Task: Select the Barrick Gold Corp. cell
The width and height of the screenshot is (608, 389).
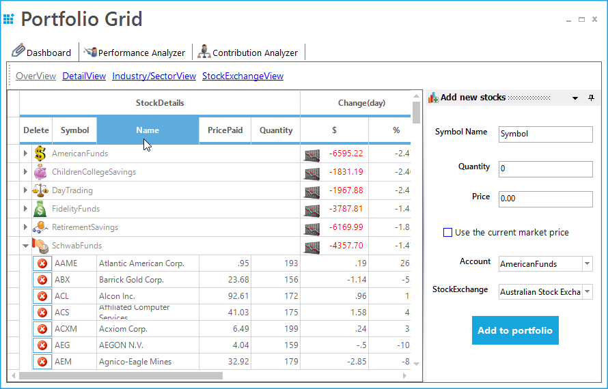Action: [148, 280]
